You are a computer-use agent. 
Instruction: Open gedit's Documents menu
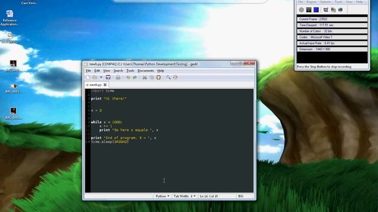[146, 71]
